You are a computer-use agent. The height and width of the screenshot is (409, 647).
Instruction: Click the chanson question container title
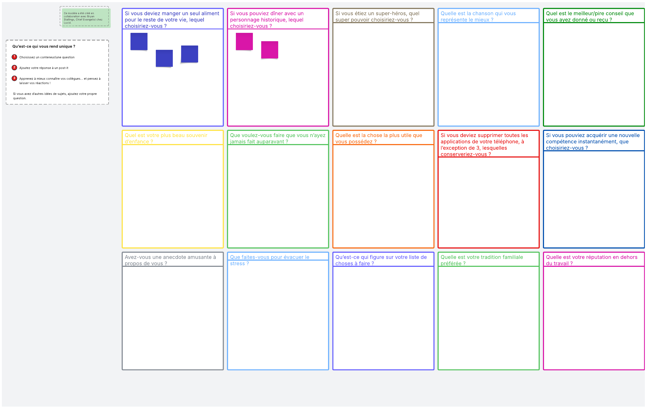[478, 16]
